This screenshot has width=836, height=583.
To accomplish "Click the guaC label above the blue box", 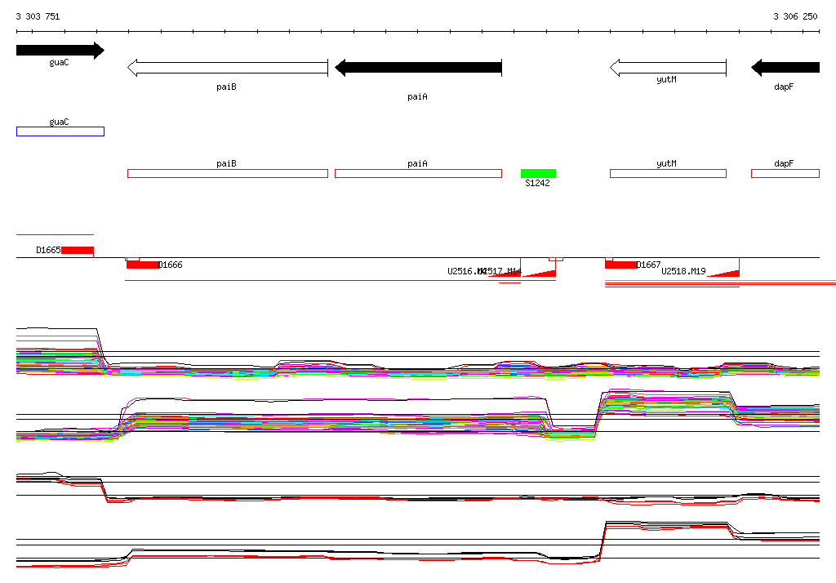I will tap(59, 122).
